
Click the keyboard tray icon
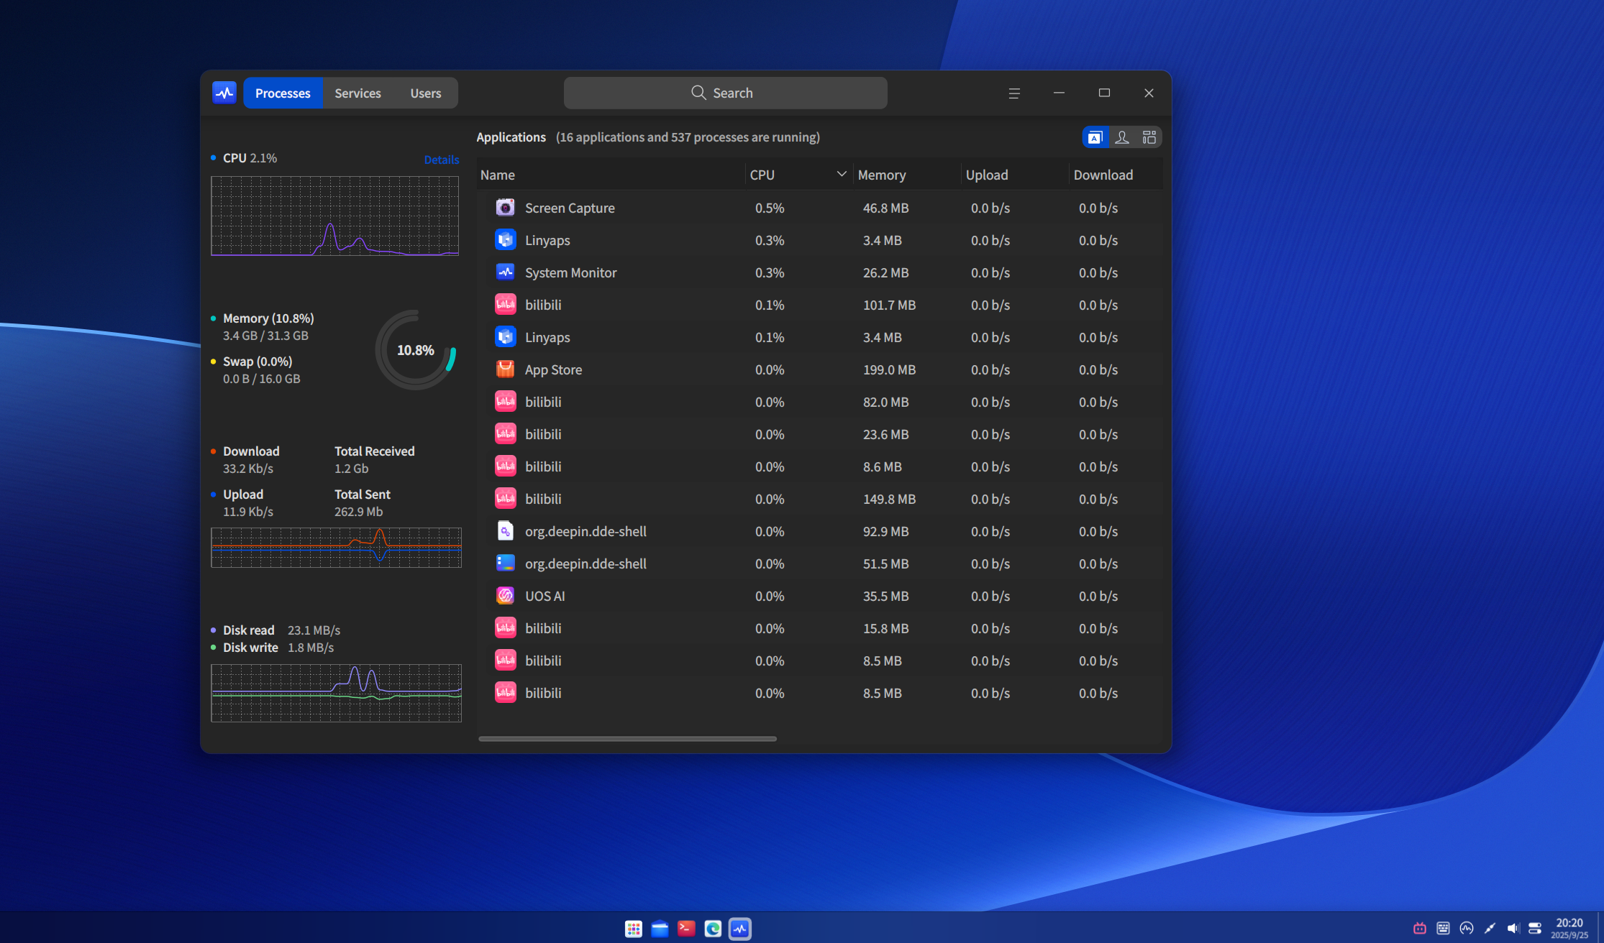pos(1443,928)
